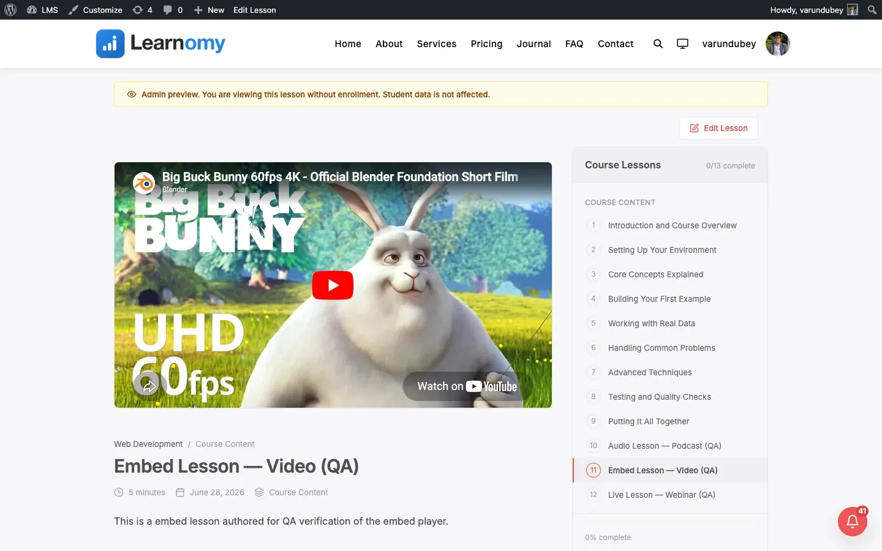
Task: View comments from the admin bar
Action: [x=173, y=10]
